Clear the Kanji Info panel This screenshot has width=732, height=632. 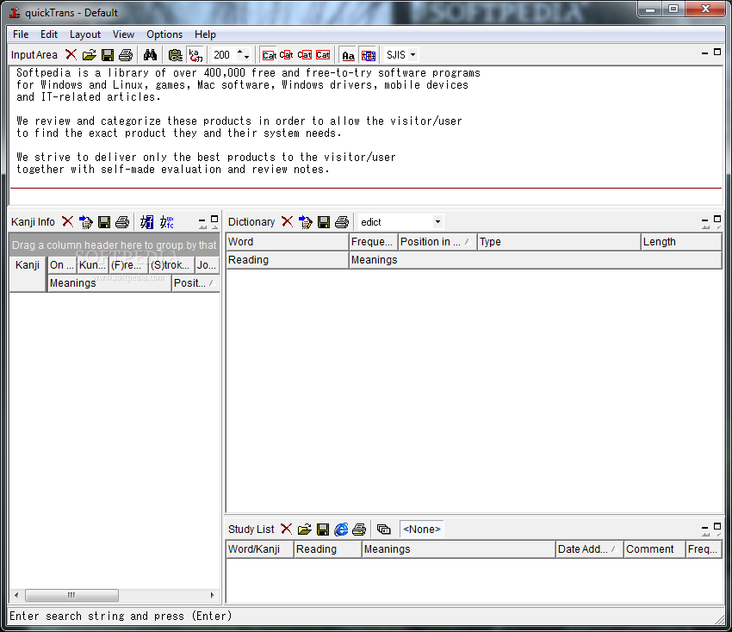[68, 221]
